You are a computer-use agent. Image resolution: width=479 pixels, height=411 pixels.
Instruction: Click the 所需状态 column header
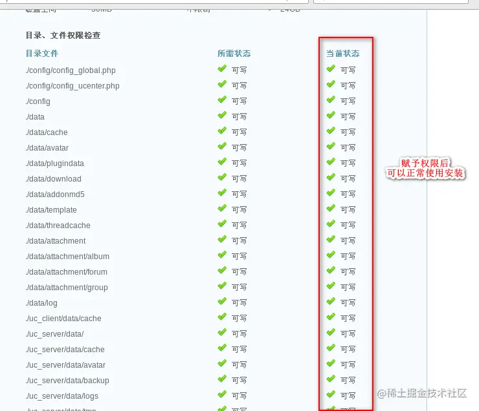click(x=234, y=54)
